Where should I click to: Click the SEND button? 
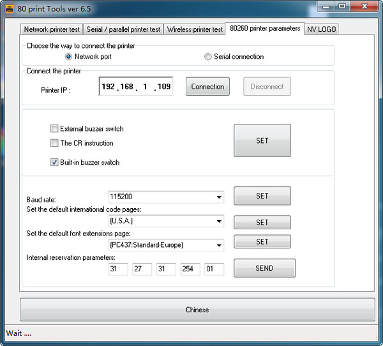click(264, 268)
